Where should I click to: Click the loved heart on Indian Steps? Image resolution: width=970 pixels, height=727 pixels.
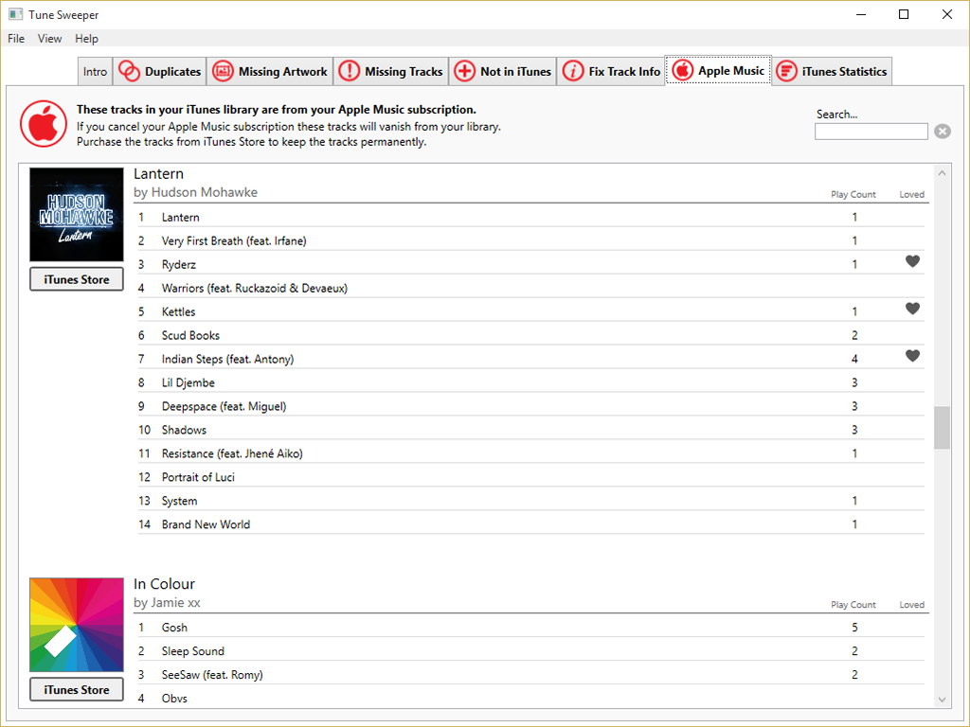click(912, 356)
